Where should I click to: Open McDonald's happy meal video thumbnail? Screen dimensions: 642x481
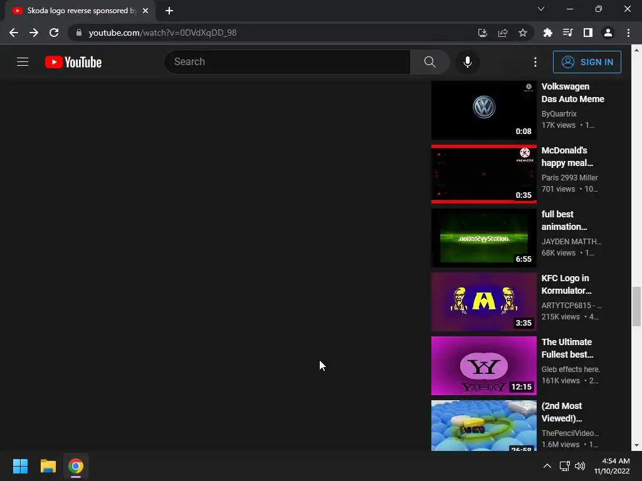[483, 174]
